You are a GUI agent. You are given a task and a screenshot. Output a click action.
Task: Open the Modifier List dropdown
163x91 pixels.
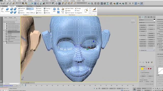147,22
